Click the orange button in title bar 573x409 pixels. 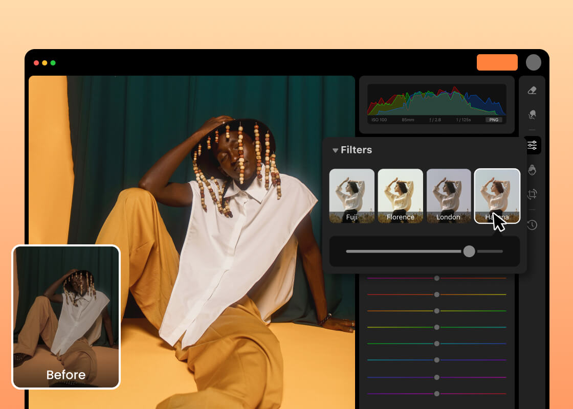click(497, 62)
